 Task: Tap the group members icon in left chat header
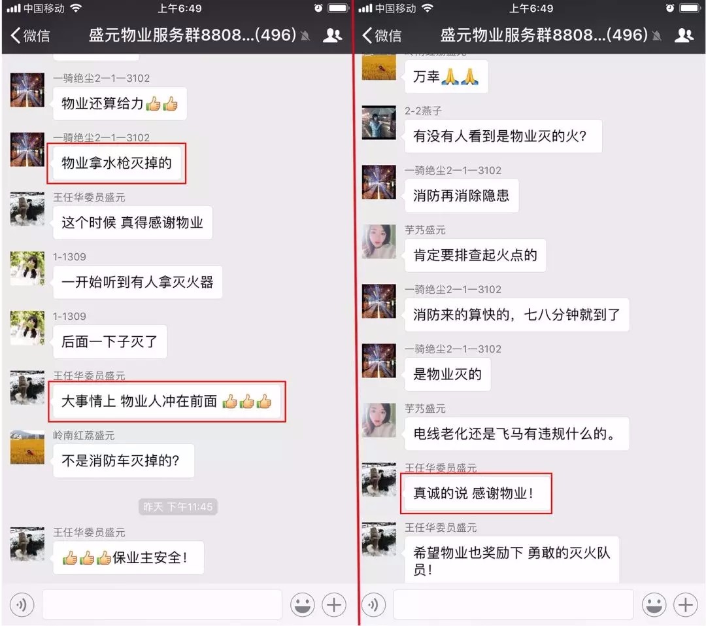(x=332, y=35)
